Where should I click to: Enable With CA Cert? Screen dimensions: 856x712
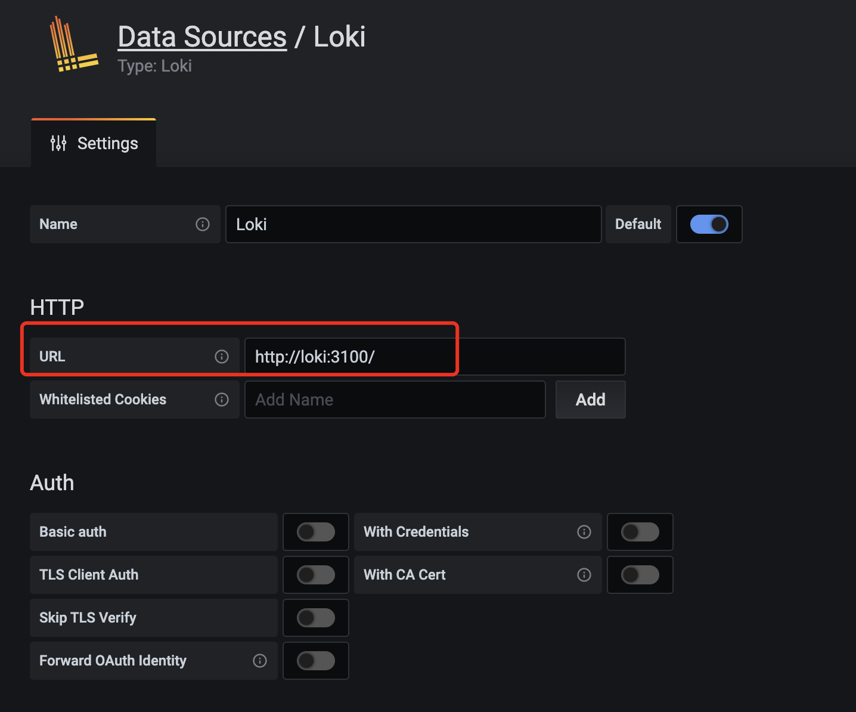coord(640,575)
